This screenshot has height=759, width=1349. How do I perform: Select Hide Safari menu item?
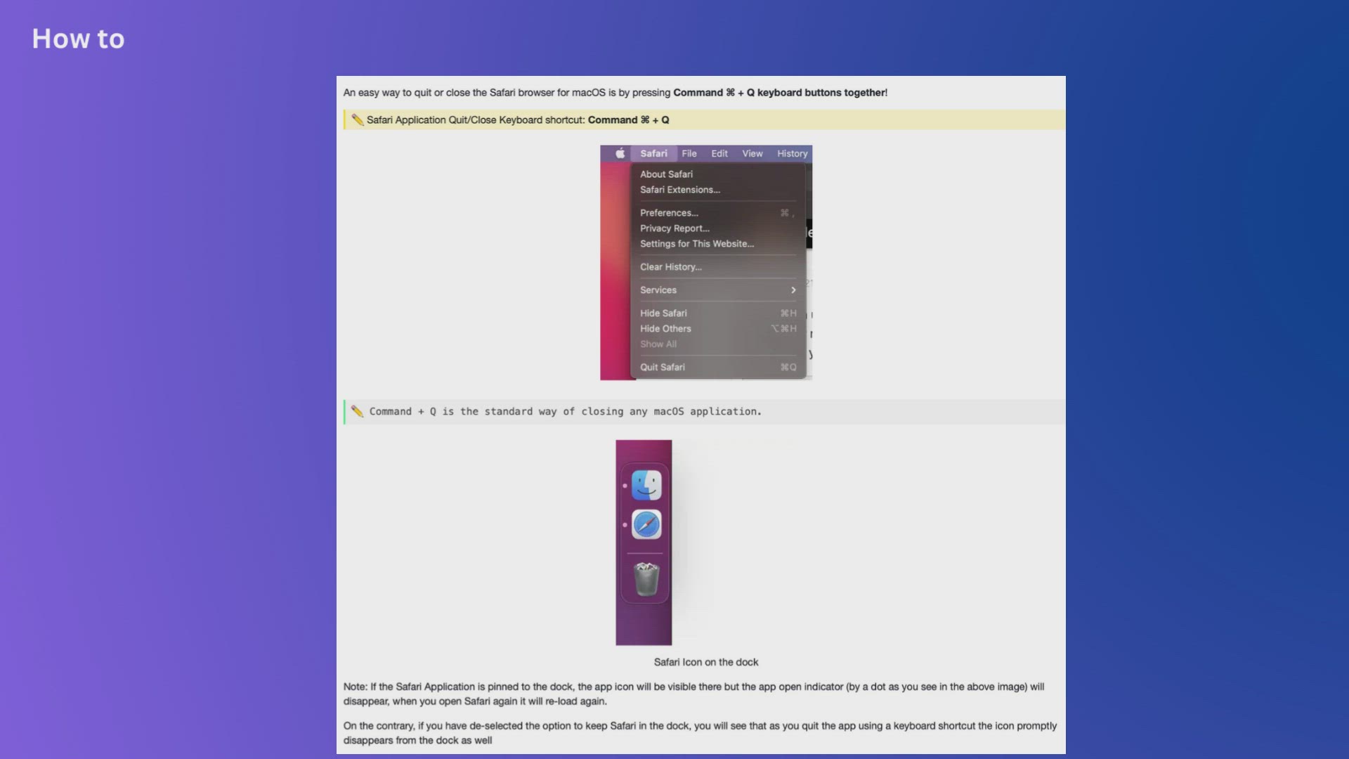(663, 313)
